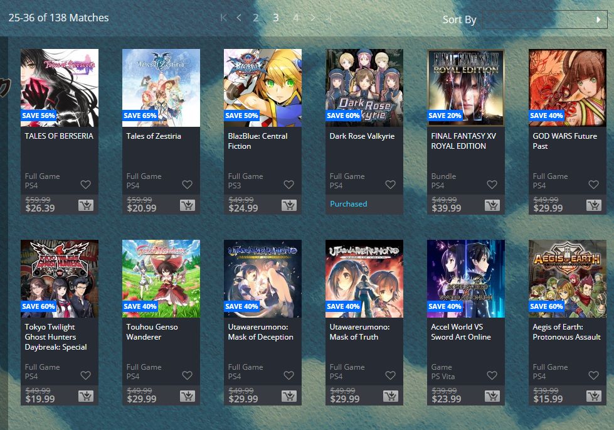Add BlazBlue: Central Fiction to cart
614x430 pixels.
pyautogui.click(x=289, y=205)
